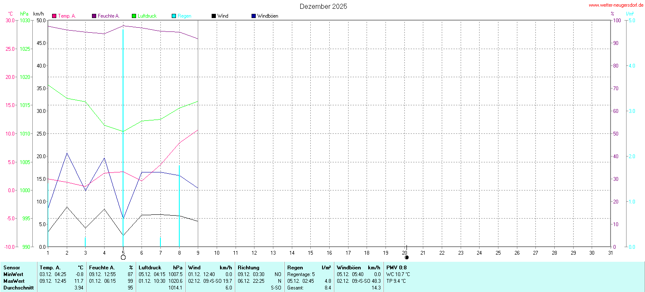This screenshot has width=645, height=292.
Task: Click the black Wind legend square
Action: click(x=214, y=16)
